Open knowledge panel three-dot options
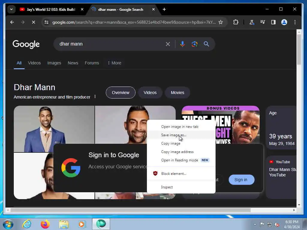Image resolution: width=307 pixels, height=230 pixels. 95,97
